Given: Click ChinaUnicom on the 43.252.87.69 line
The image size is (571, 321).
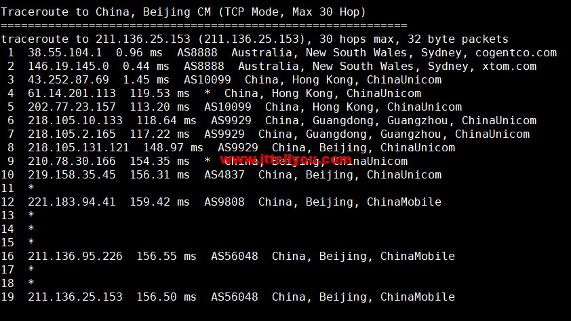Looking at the screenshot, I should pyautogui.click(x=404, y=80).
